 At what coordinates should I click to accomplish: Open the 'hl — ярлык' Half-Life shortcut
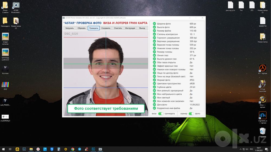pos(263,69)
